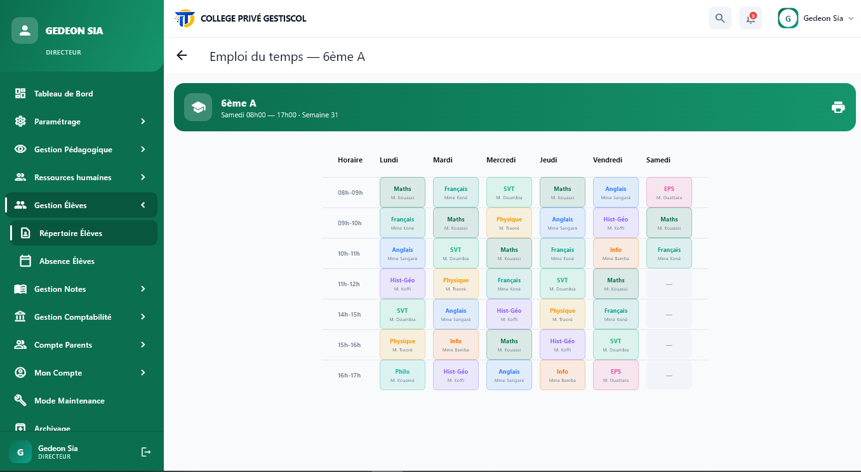
Task: Click the 08h-09h time row label
Action: (x=350, y=192)
